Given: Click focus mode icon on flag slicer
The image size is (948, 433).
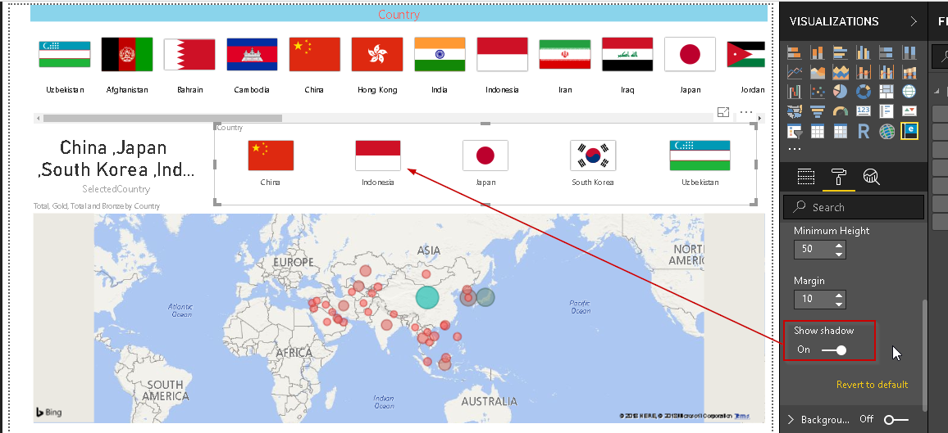Looking at the screenshot, I should (723, 112).
